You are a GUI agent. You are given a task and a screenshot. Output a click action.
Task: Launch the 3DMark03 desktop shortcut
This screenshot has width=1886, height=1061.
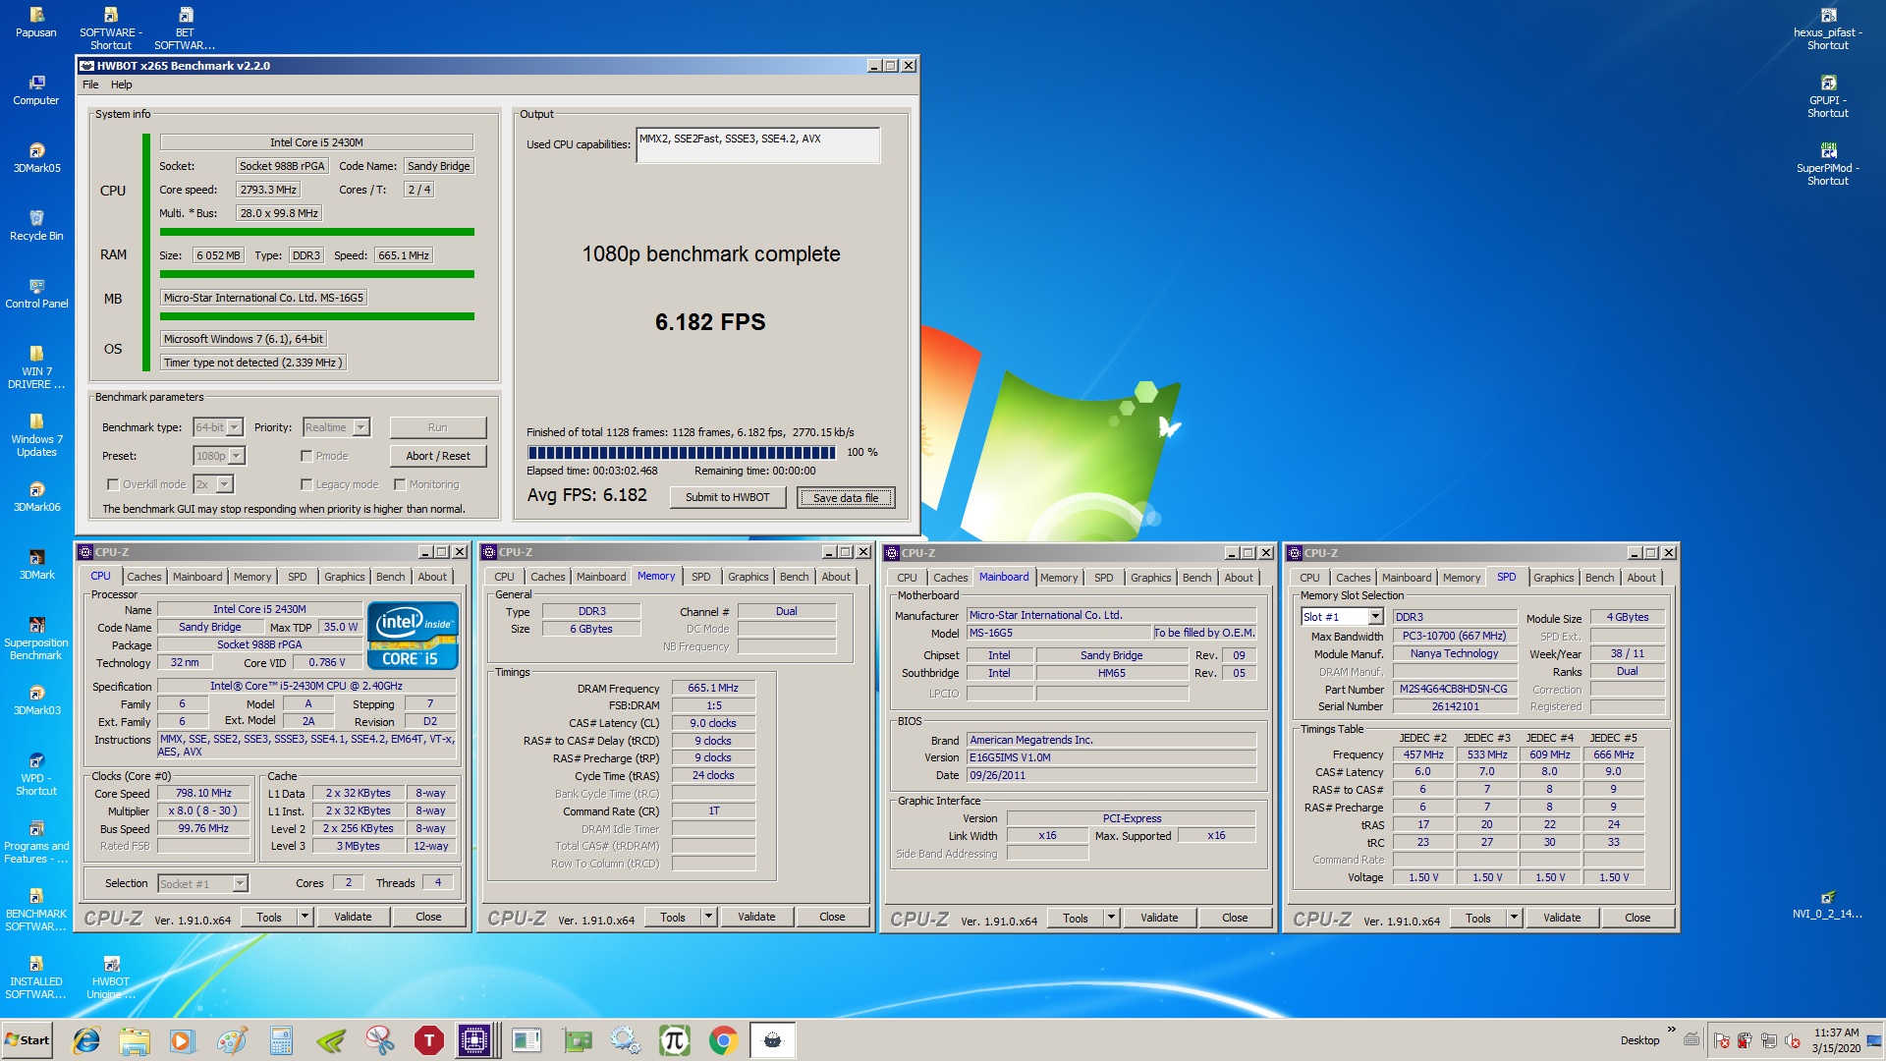click(36, 699)
